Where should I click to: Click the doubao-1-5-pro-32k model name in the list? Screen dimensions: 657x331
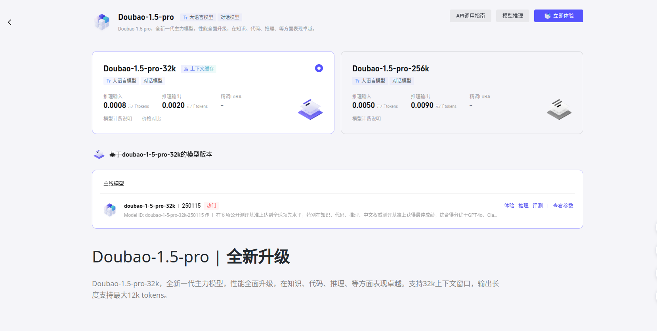coord(149,206)
